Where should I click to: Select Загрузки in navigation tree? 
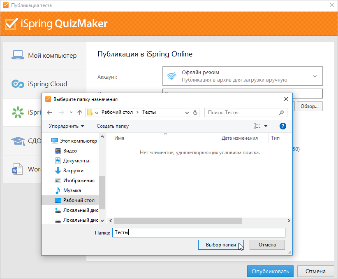pyautogui.click(x=73, y=171)
